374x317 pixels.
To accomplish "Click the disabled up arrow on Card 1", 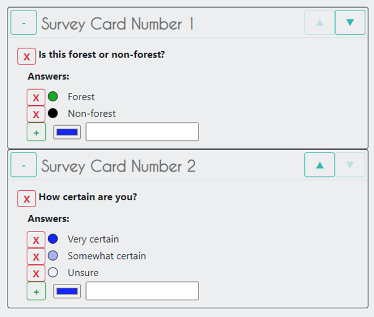I will [x=319, y=23].
